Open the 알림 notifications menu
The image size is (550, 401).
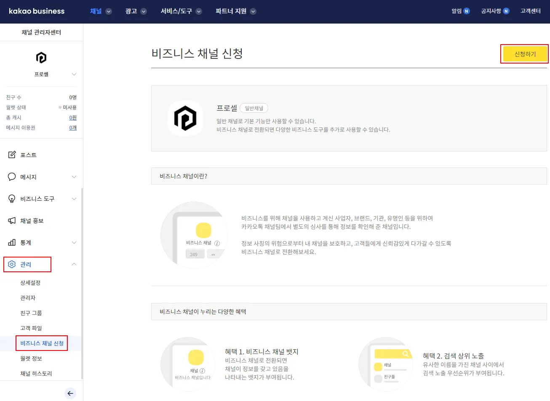pyautogui.click(x=457, y=11)
